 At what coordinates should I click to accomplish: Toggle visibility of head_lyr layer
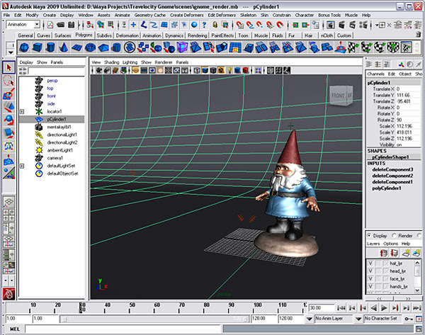click(x=370, y=271)
